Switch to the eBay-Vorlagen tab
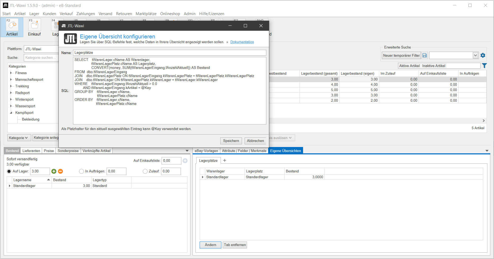494x259 pixels. pyautogui.click(x=206, y=151)
